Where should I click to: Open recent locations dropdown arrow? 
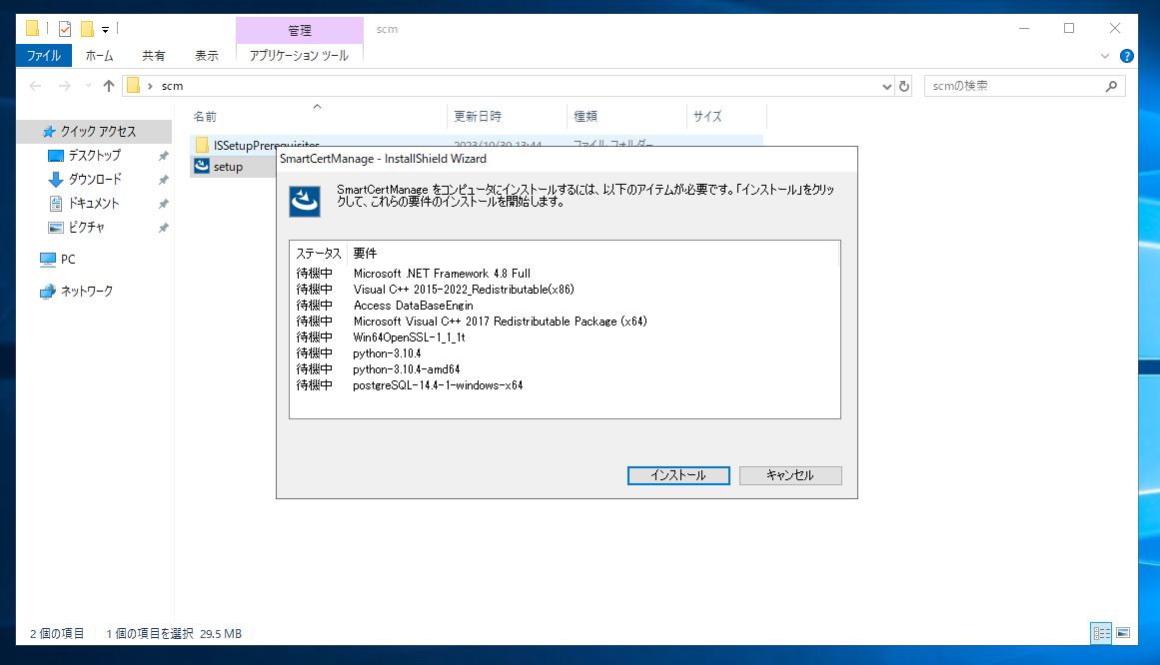tap(88, 86)
